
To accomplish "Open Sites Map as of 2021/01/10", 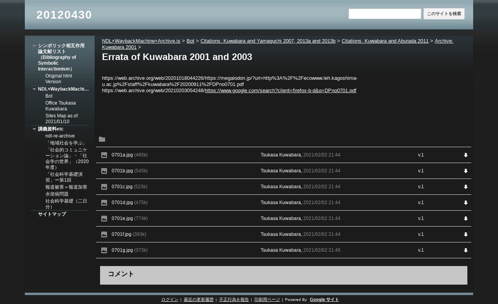I will point(61,119).
